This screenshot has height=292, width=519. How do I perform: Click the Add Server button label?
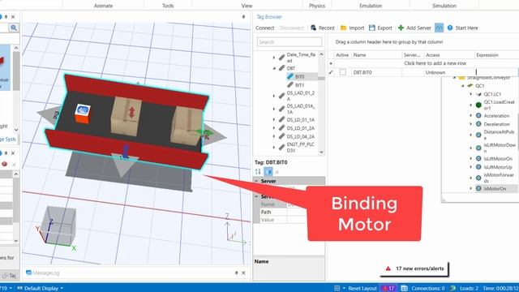coord(418,28)
